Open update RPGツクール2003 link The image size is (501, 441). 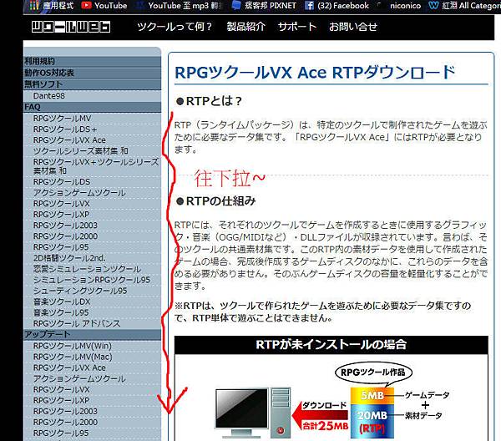pos(65,411)
